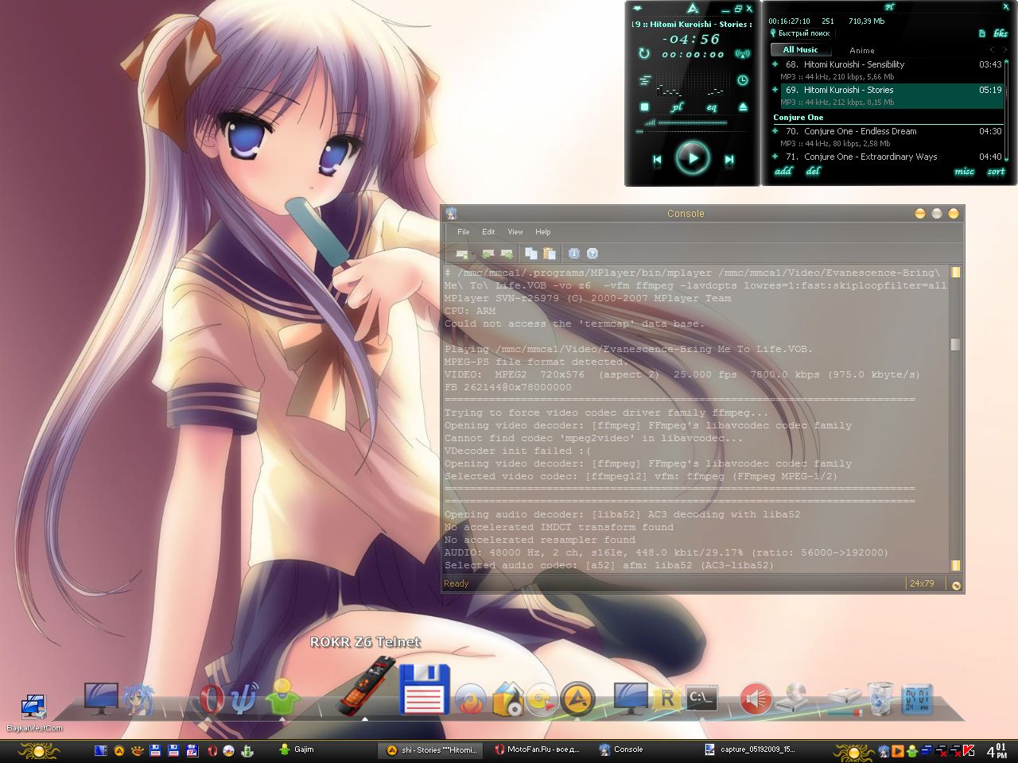The width and height of the screenshot is (1018, 763).
Task: Open the command prompt icon in dock
Action: point(701,698)
